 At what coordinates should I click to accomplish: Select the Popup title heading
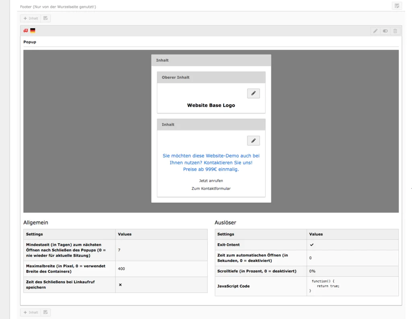(x=29, y=41)
